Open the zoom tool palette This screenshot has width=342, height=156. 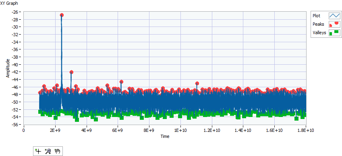48,151
